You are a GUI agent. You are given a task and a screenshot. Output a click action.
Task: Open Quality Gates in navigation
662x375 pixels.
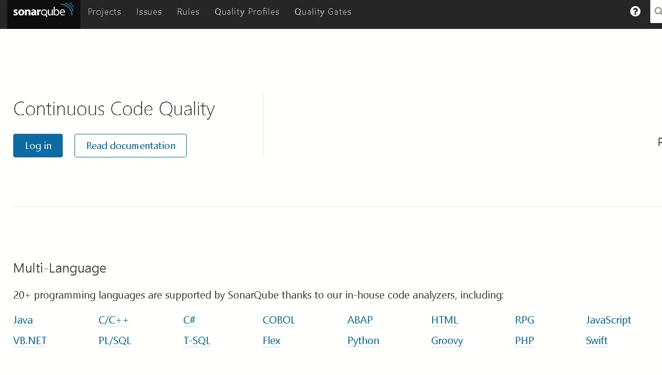[x=323, y=12]
